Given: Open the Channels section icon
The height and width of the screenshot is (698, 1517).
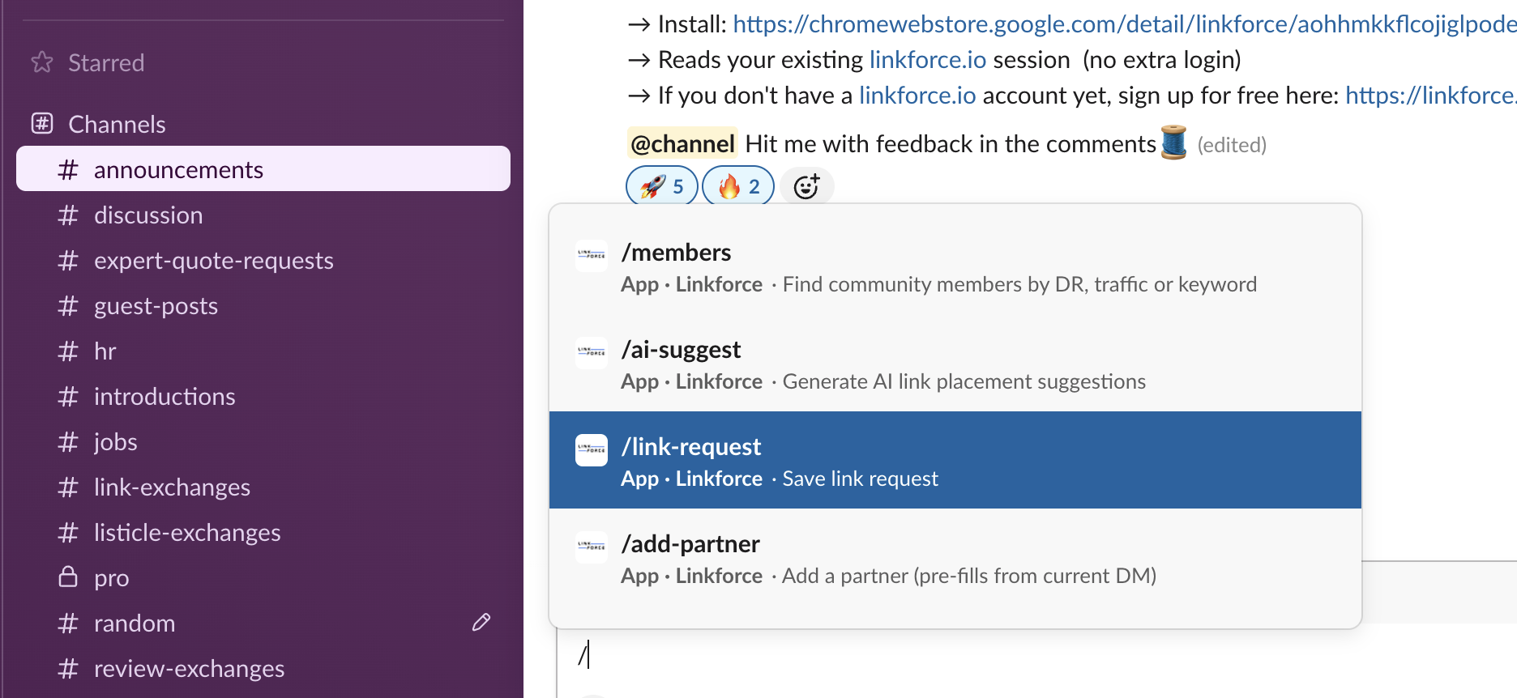Looking at the screenshot, I should (42, 124).
